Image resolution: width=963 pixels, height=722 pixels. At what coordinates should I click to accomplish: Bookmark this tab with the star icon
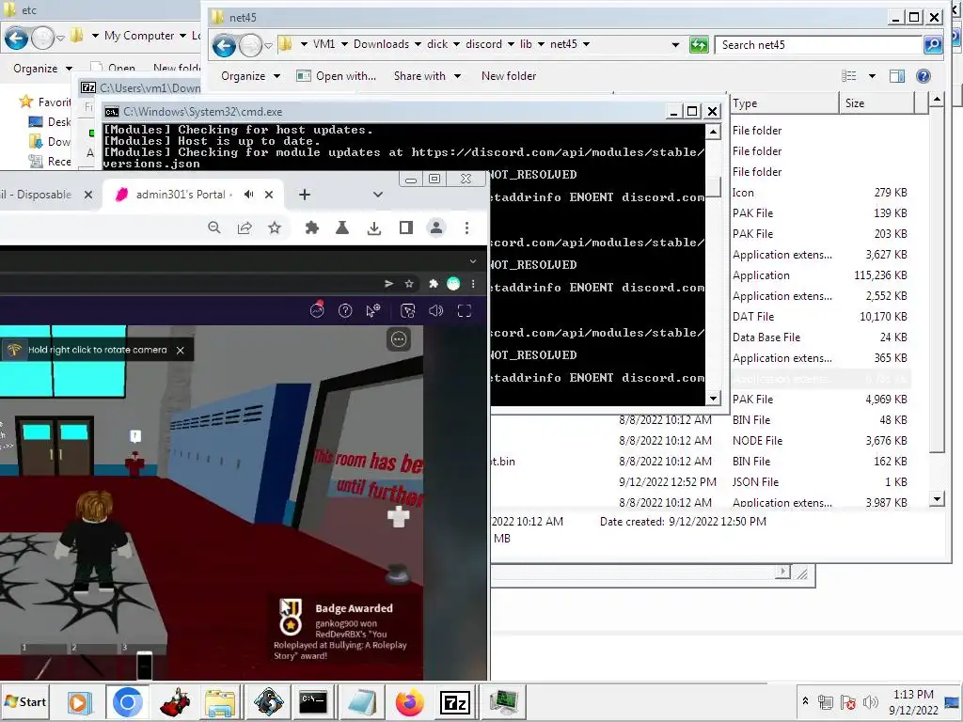coord(275,228)
